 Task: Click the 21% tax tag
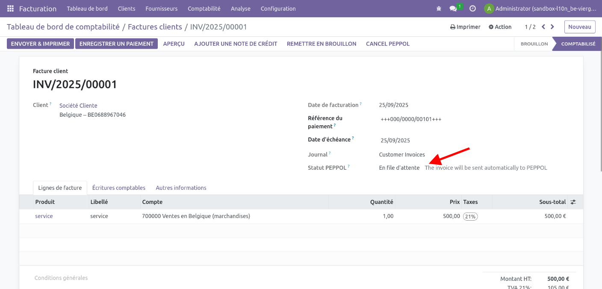[x=470, y=216]
